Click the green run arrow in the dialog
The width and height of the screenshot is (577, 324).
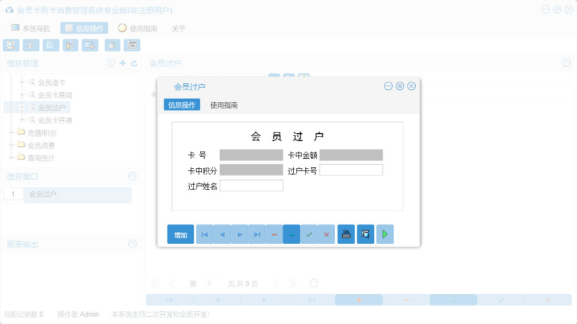click(385, 234)
